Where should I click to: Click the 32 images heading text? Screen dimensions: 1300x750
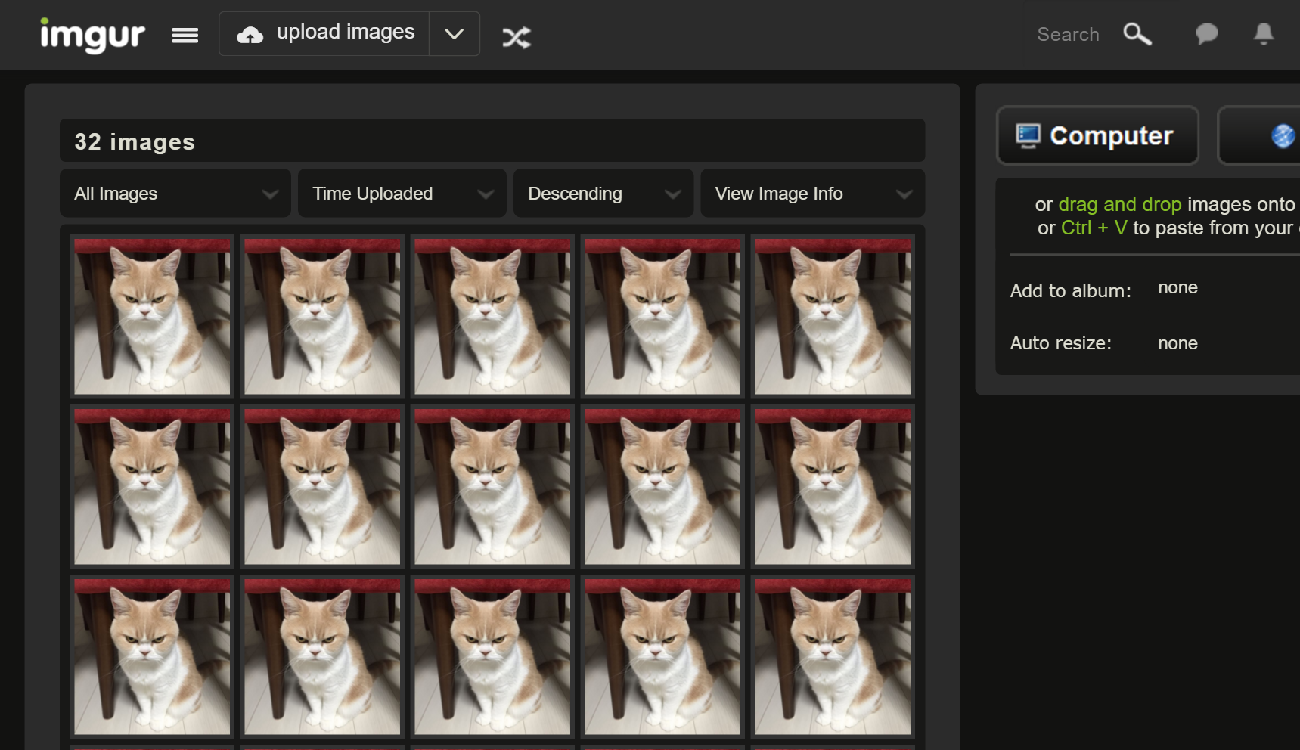pos(135,141)
